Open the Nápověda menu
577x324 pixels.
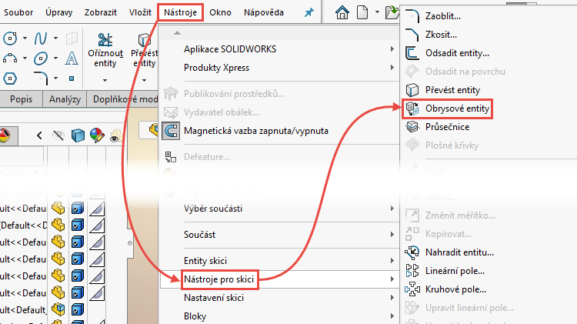click(x=264, y=12)
